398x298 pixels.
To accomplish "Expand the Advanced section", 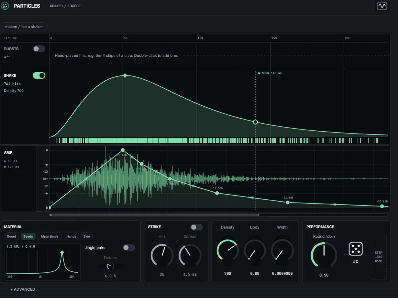I will click(23, 289).
